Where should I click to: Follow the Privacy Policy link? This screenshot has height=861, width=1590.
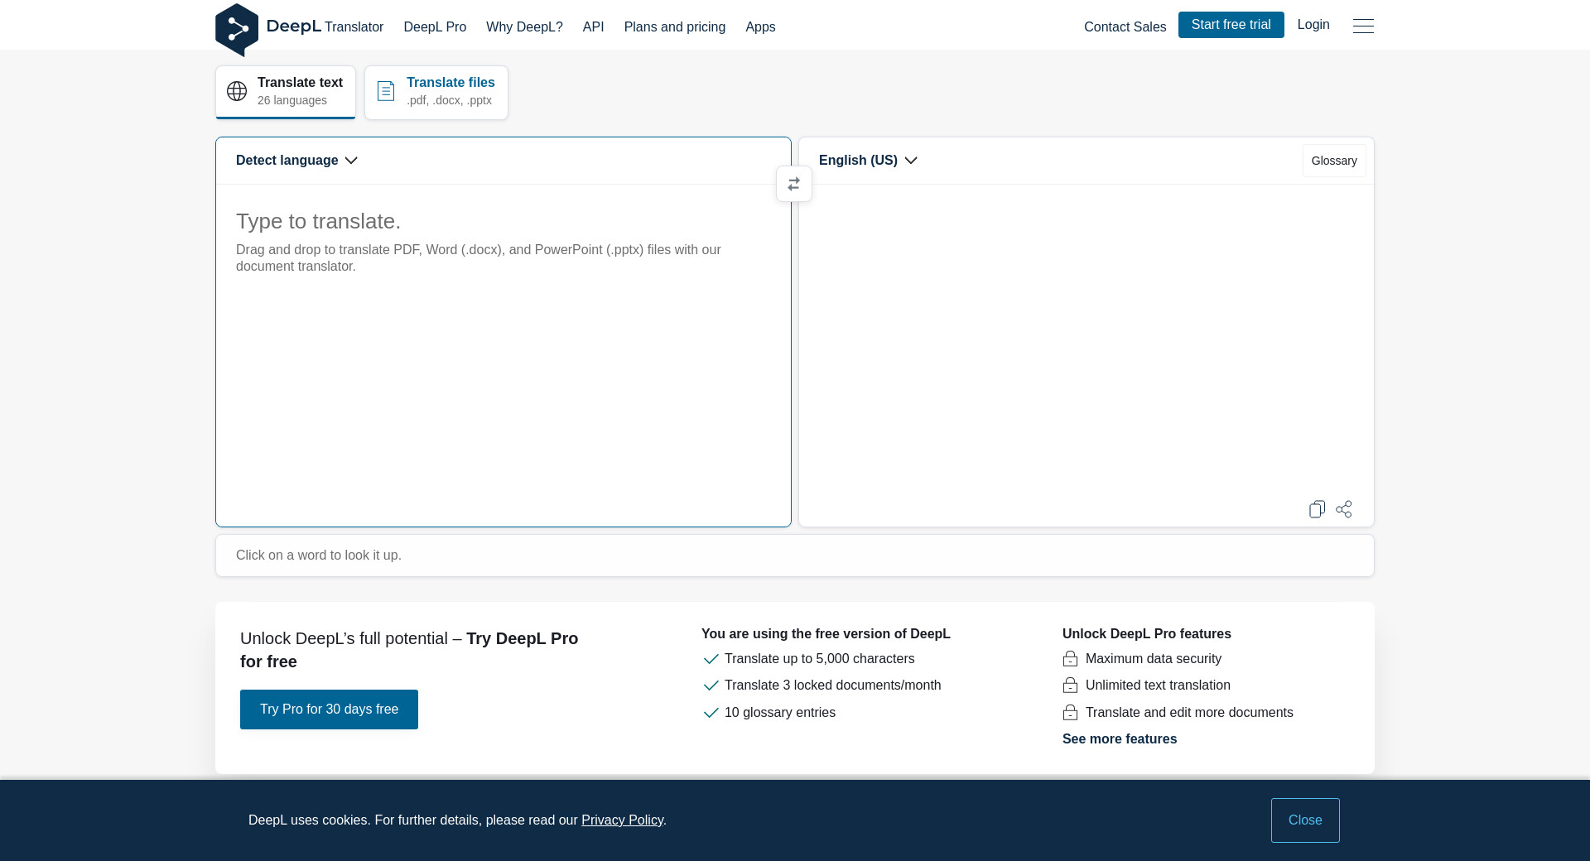click(622, 820)
